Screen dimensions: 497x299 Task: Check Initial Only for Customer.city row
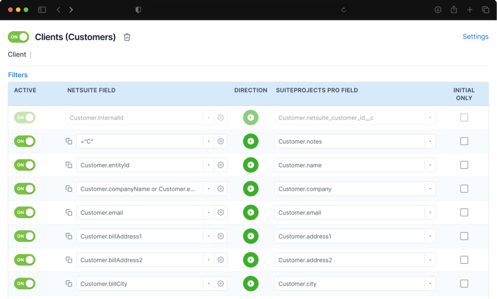(464, 283)
